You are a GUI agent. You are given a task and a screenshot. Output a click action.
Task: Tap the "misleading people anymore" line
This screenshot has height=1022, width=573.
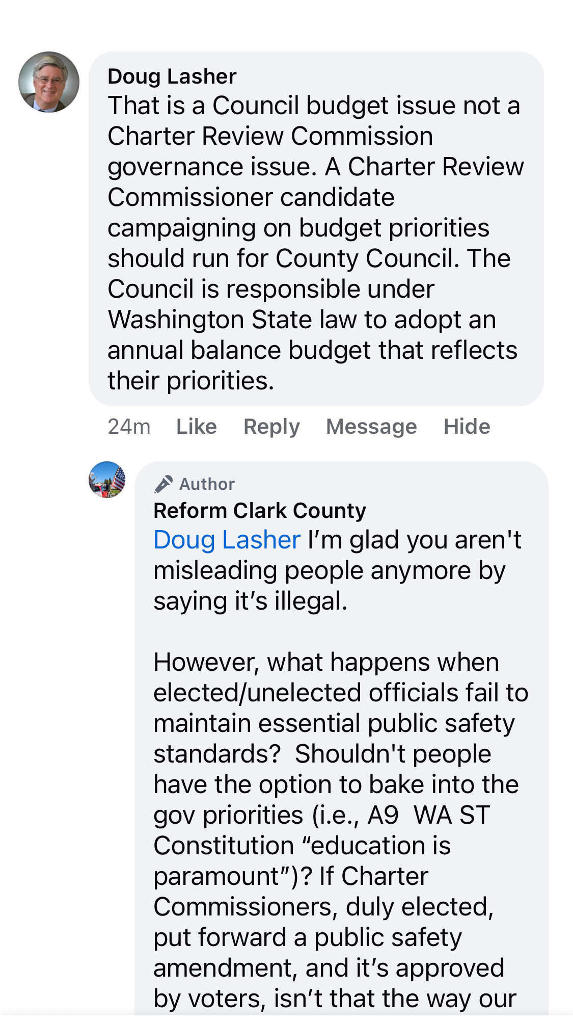click(329, 571)
